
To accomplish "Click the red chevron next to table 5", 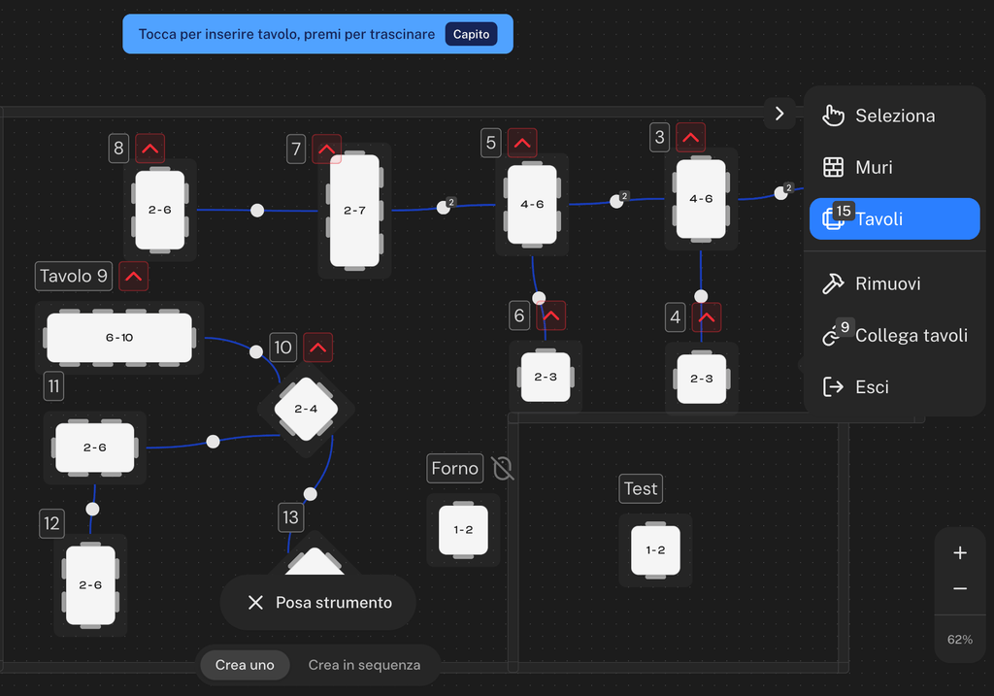I will (522, 143).
